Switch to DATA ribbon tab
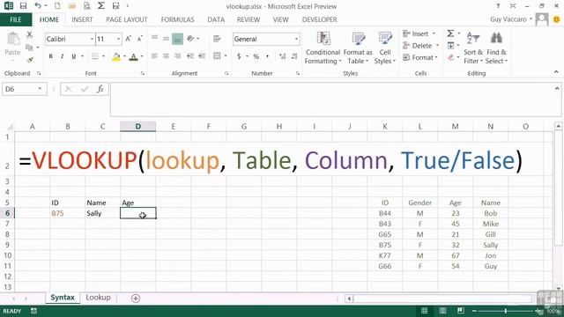The height and width of the screenshot is (317, 564). (x=216, y=19)
